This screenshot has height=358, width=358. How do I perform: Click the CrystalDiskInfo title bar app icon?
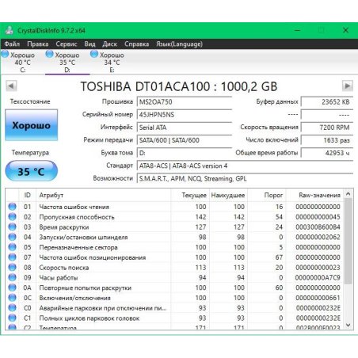click(x=10, y=30)
